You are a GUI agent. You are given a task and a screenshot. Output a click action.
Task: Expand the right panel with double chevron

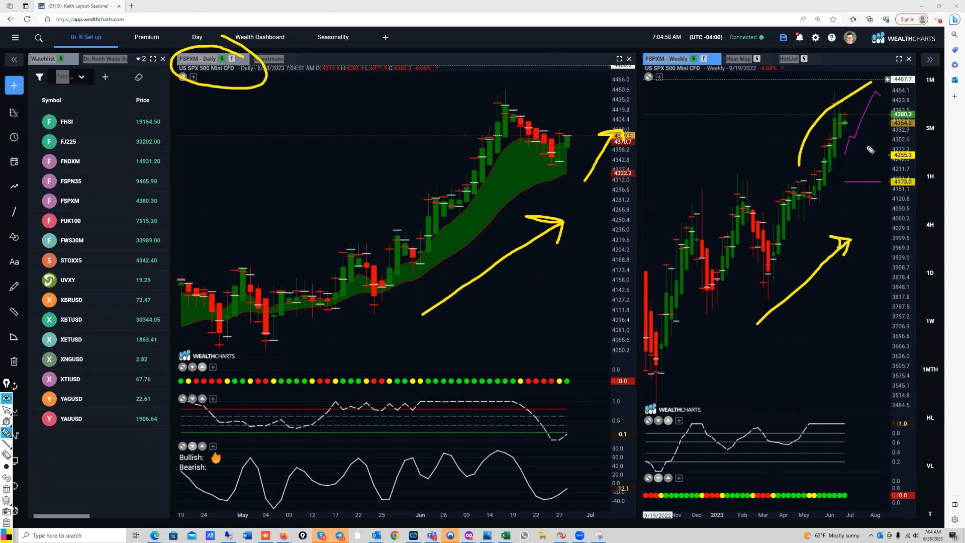click(930, 59)
